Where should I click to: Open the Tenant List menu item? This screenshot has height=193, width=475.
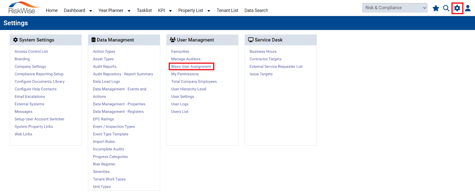pyautogui.click(x=227, y=10)
